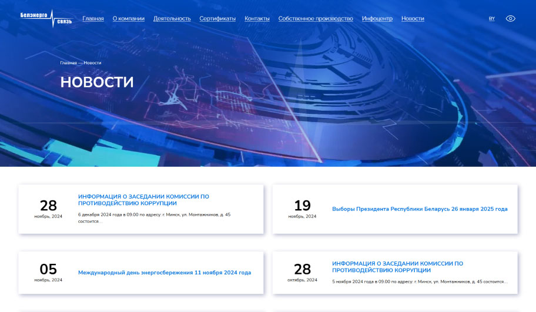Toggle the accessibility eye icon

(x=510, y=18)
